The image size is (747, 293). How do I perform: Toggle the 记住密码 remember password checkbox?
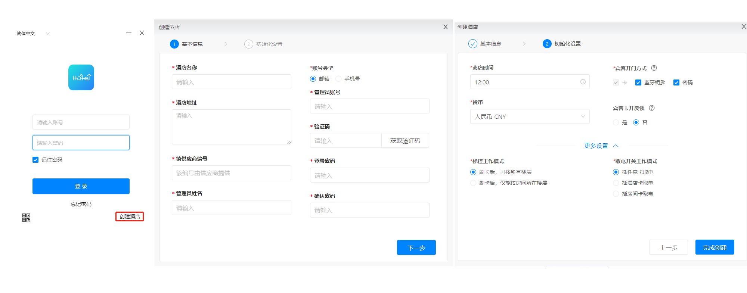pos(35,160)
